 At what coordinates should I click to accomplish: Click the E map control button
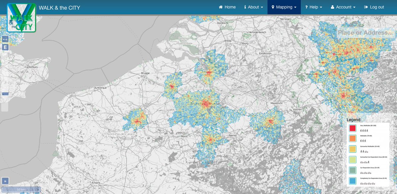(x=5, y=47)
